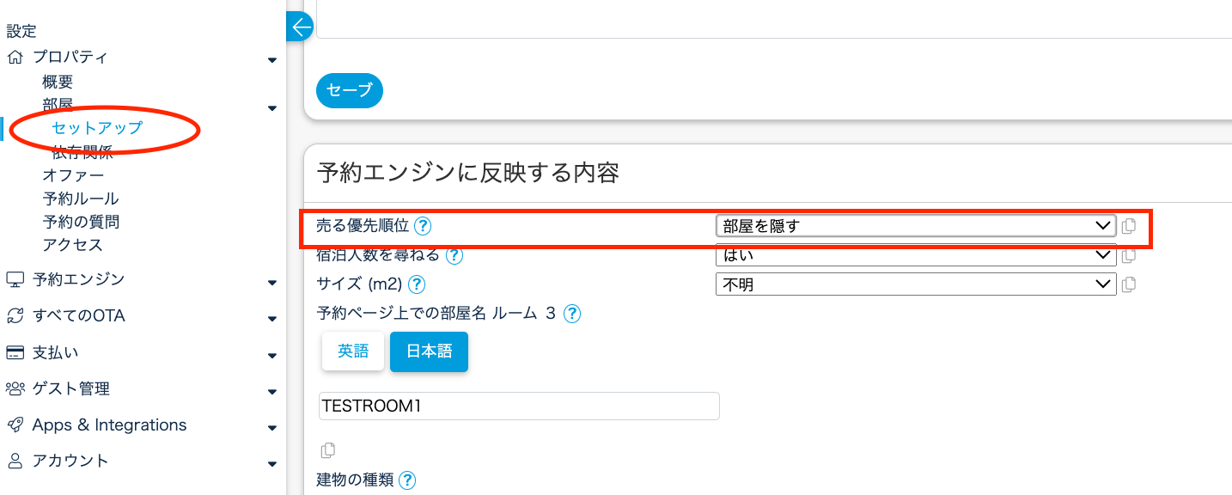1232x495 pixels.
Task: Switch to the 英語 language tab
Action: (353, 351)
